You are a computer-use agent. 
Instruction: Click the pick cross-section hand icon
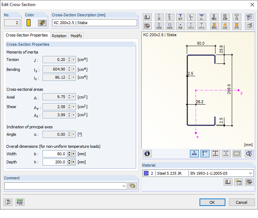tap(147, 26)
